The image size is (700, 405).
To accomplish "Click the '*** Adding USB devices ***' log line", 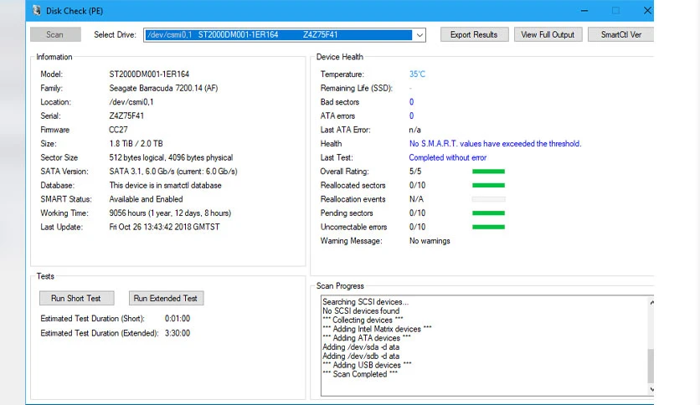I will 367,365.
